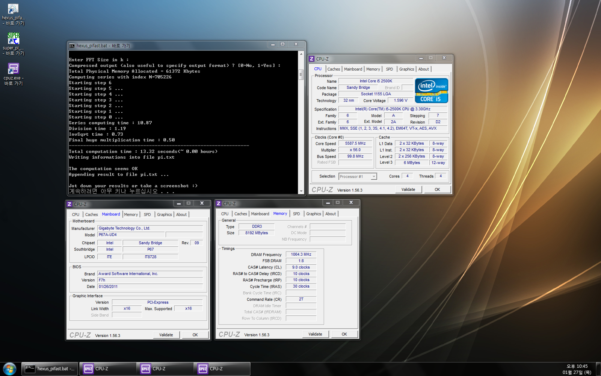Click memory Size value 8192 MBytes
The height and width of the screenshot is (376, 601).
[257, 233]
